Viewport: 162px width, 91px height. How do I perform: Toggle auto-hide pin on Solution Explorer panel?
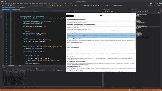(158, 10)
